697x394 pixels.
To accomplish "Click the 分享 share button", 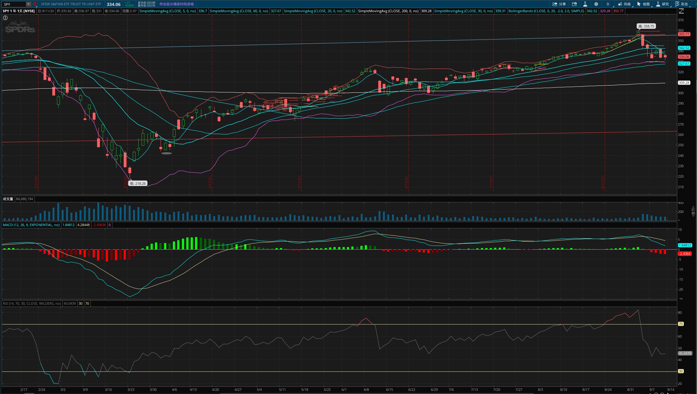I will pos(559,4).
